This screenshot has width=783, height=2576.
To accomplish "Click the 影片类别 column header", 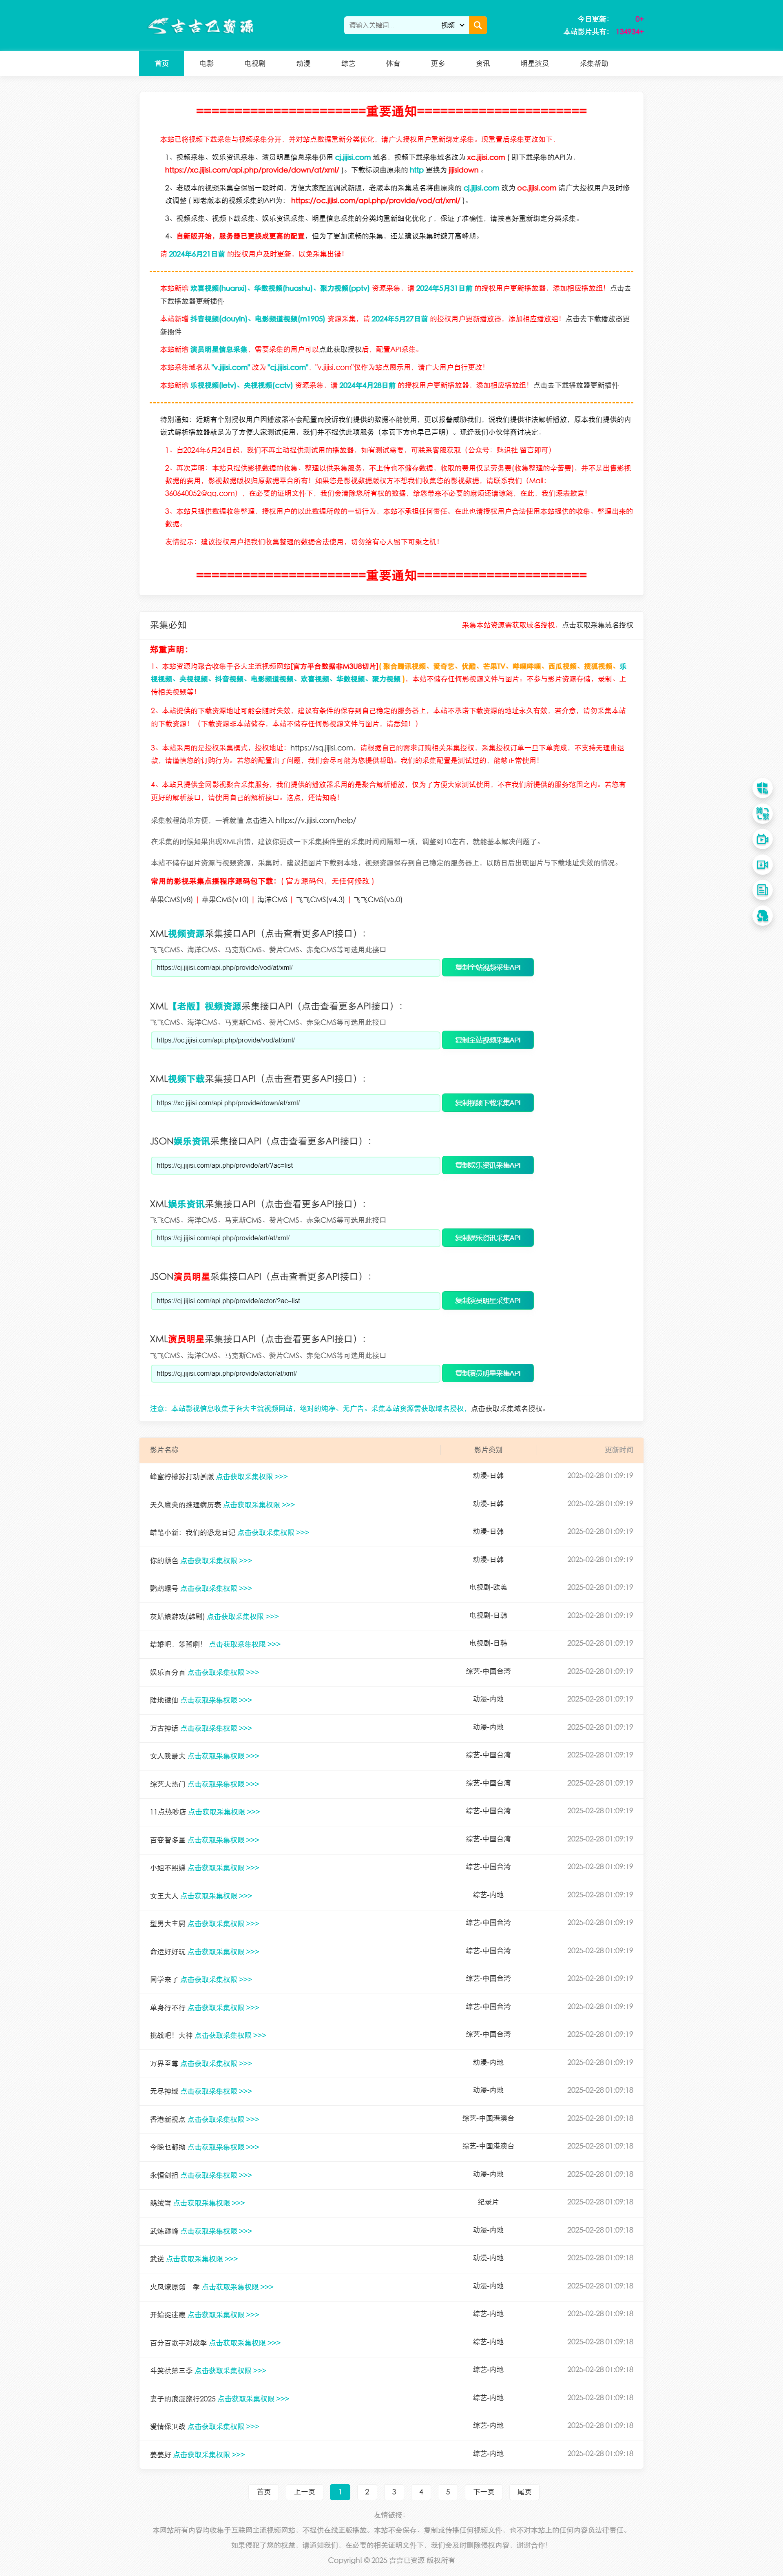I will click(x=488, y=1449).
